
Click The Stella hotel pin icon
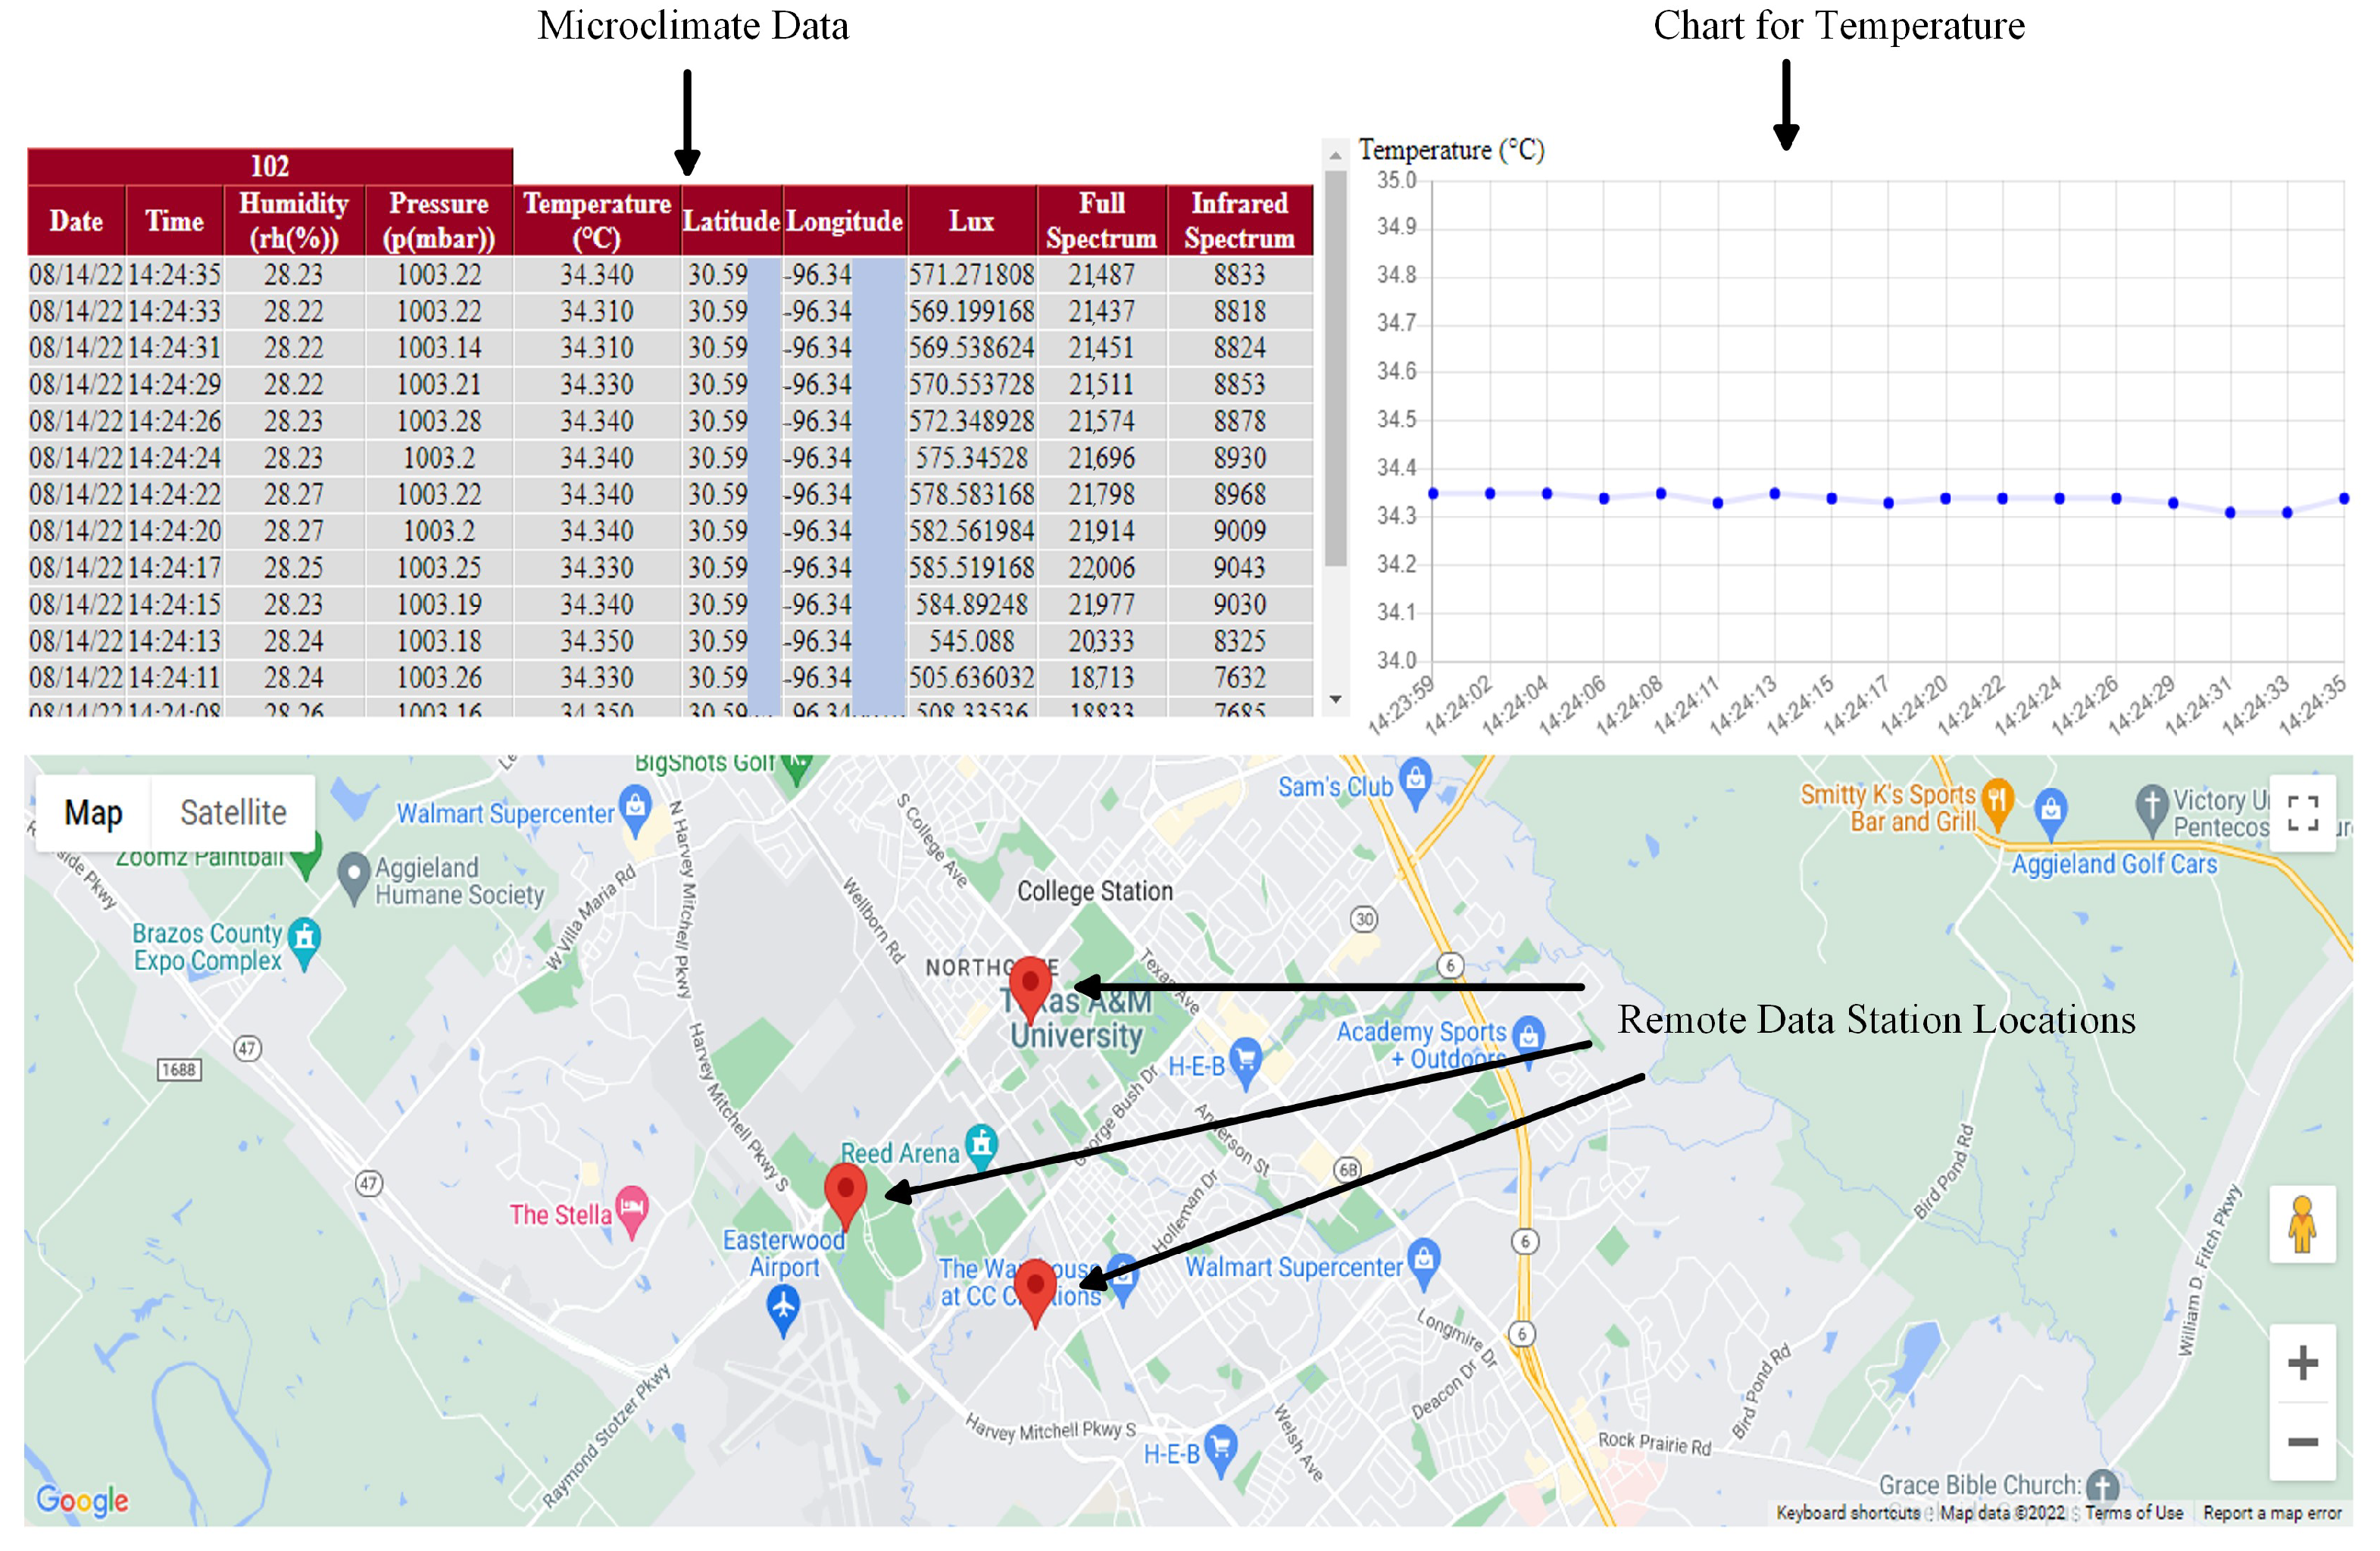coord(632,1208)
